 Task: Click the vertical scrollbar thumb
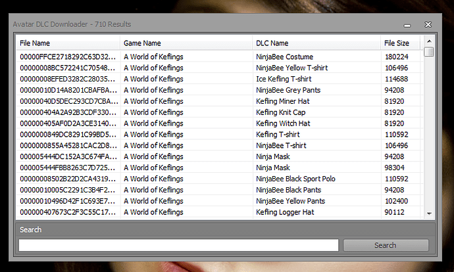[429, 52]
